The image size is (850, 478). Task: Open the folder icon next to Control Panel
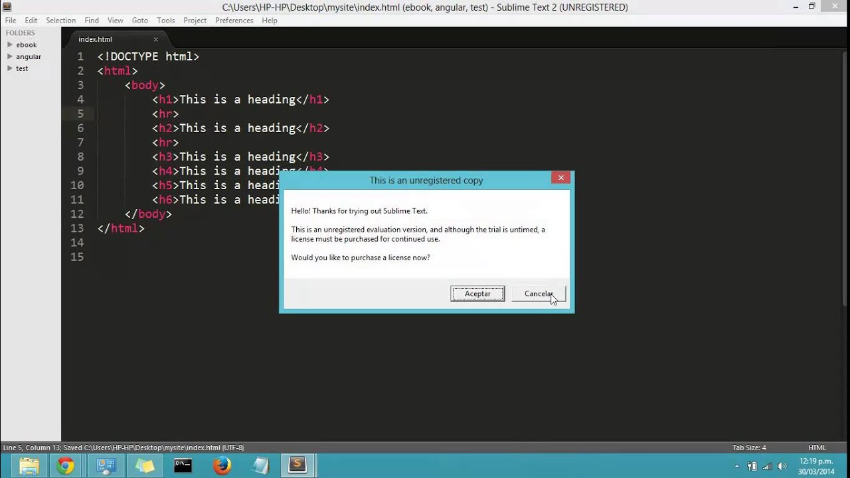click(144, 465)
